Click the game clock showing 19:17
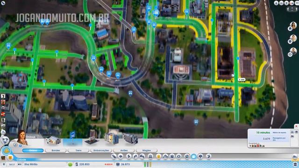The width and height of the screenshot is (299, 168). 12,164
